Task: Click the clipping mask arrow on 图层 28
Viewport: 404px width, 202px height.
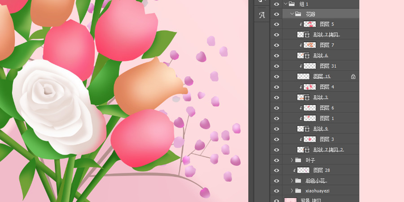Action: 294,170
